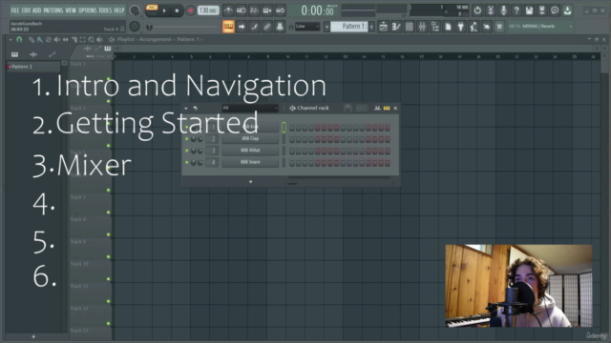Toggle the link-to-controller chain icon
The height and width of the screenshot is (343, 611).
267,27
